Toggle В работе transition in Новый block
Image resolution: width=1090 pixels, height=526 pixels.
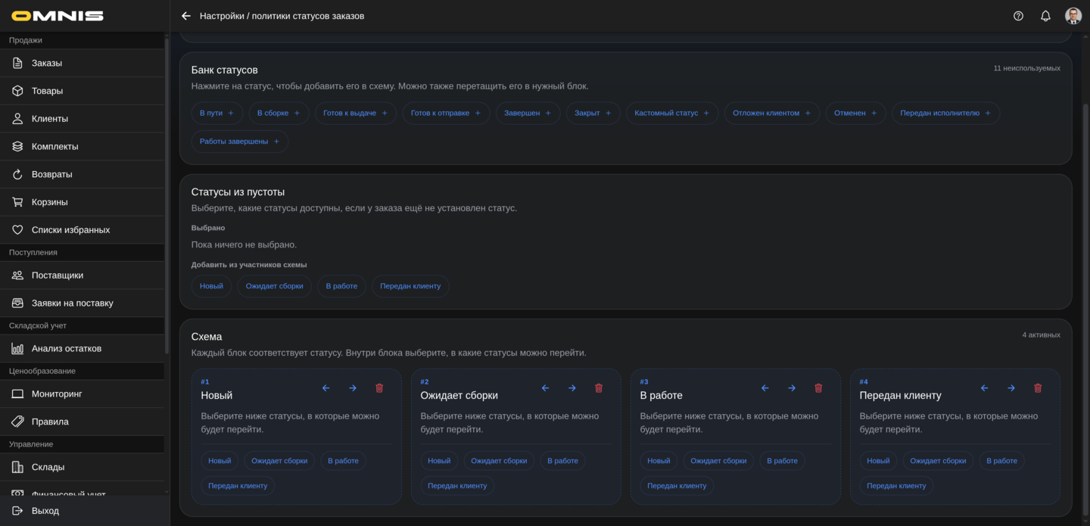click(343, 461)
